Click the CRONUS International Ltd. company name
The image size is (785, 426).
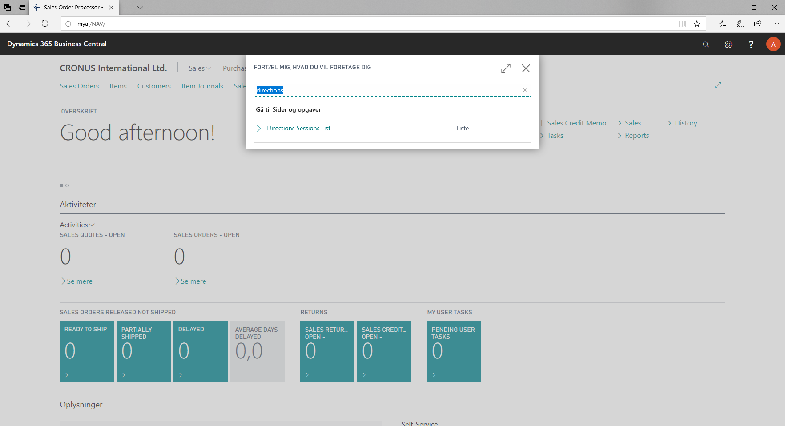coord(113,68)
